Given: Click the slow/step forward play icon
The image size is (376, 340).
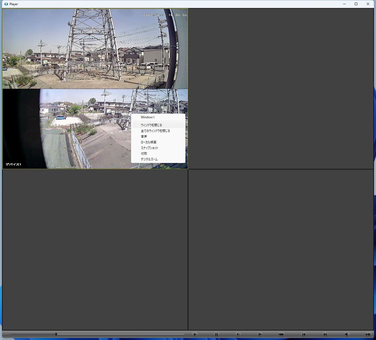Looking at the screenshot, I should pyautogui.click(x=260, y=334).
